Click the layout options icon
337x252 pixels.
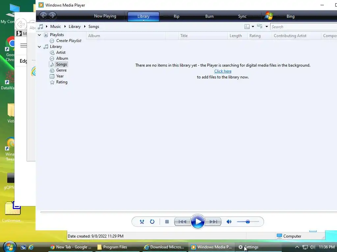247,27
